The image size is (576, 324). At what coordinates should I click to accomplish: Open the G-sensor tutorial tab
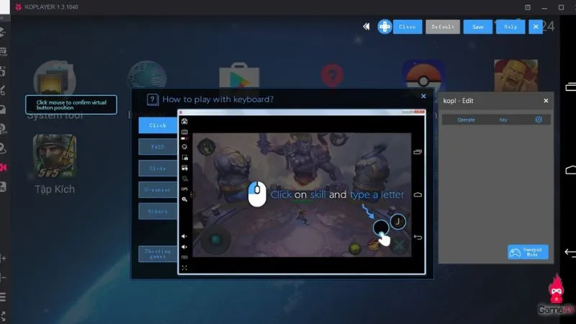click(158, 190)
